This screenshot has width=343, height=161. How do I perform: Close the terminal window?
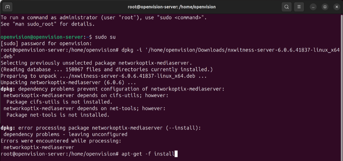(x=337, y=7)
